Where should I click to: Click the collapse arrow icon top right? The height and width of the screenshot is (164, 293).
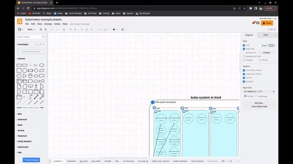click(275, 29)
